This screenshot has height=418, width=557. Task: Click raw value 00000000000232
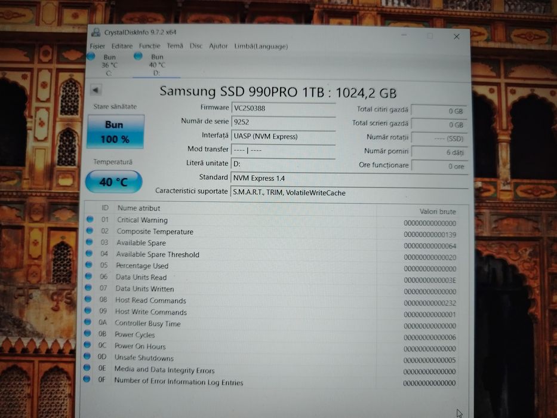[430, 303]
